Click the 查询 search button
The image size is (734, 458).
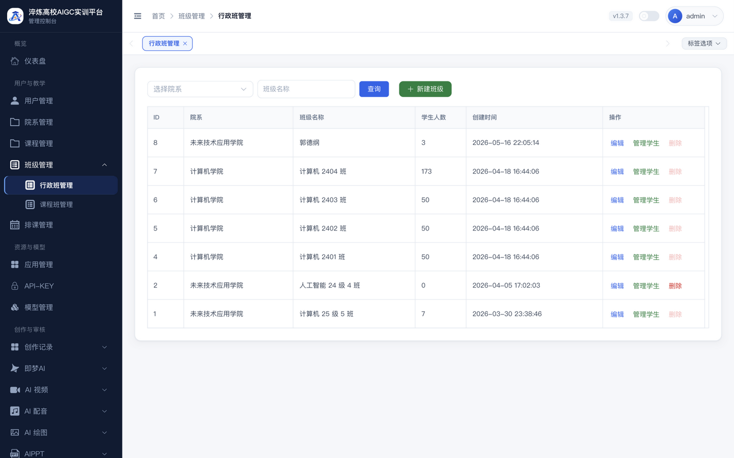[x=374, y=89]
